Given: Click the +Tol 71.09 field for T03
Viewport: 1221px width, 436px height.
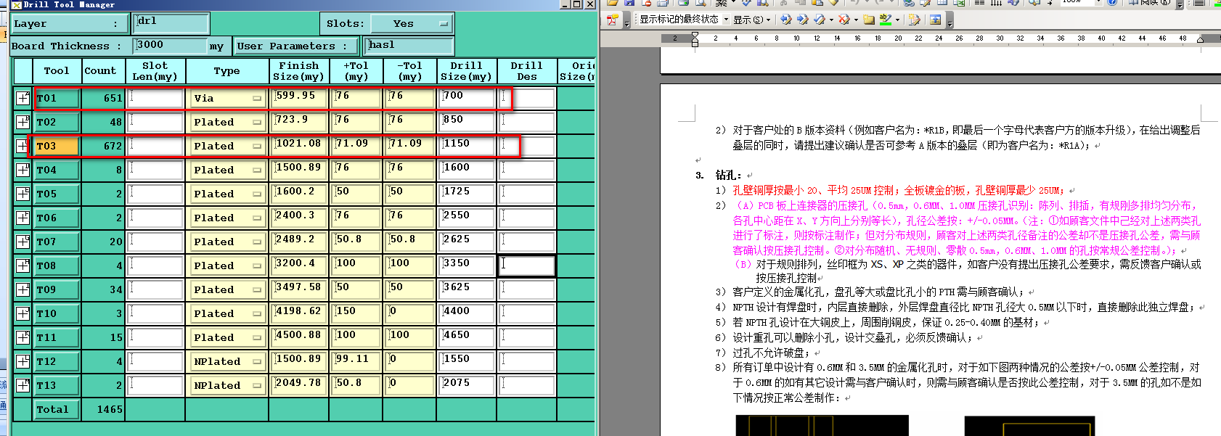Looking at the screenshot, I should point(356,146).
